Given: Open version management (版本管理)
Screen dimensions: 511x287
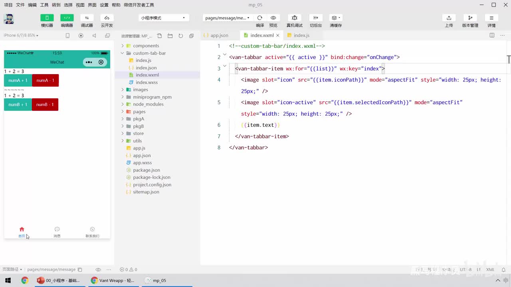Looking at the screenshot, I should (470, 18).
